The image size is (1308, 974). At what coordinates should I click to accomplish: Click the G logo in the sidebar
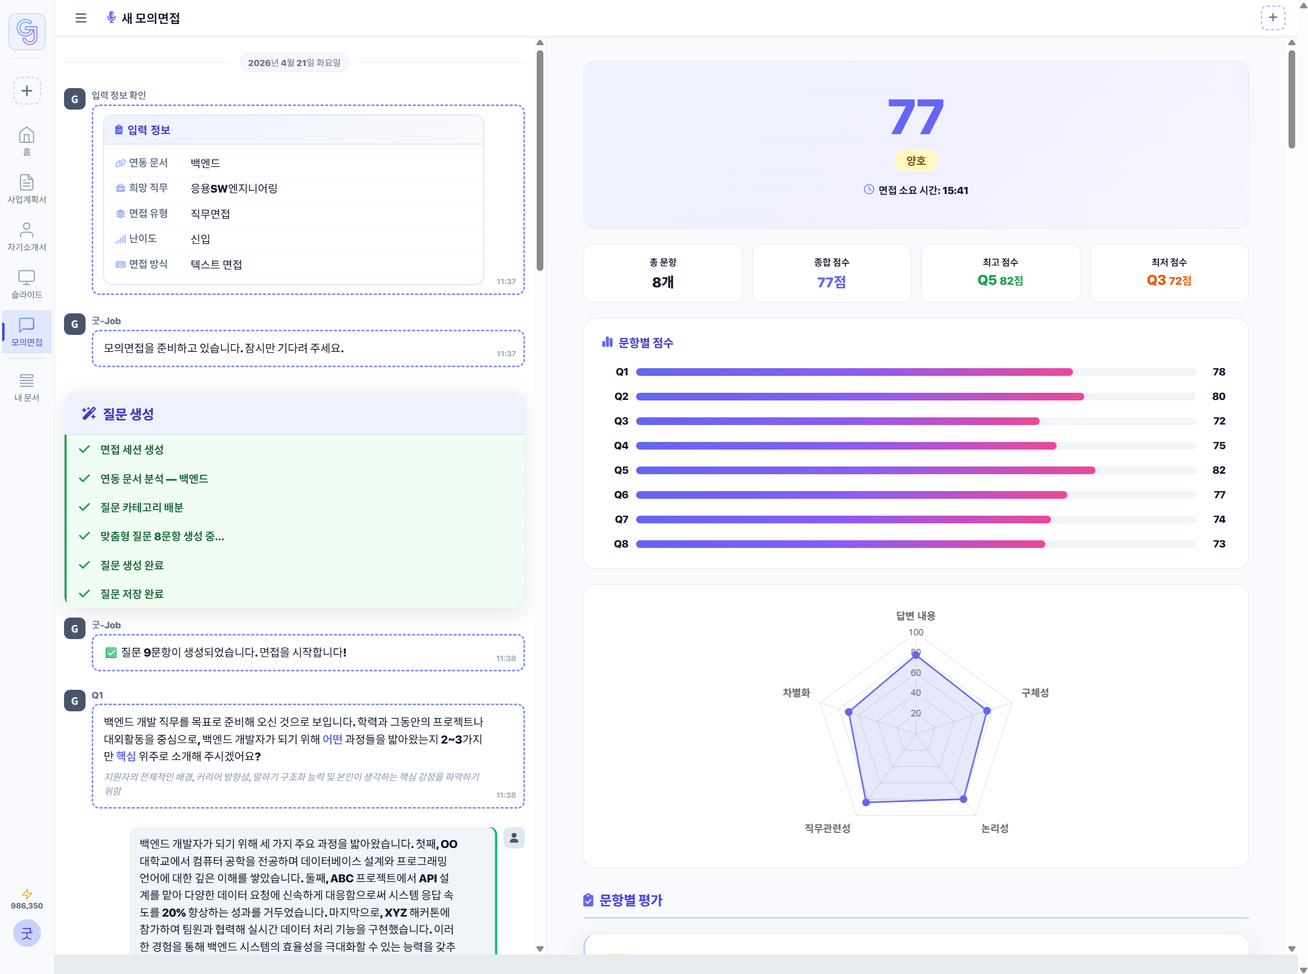(x=27, y=31)
